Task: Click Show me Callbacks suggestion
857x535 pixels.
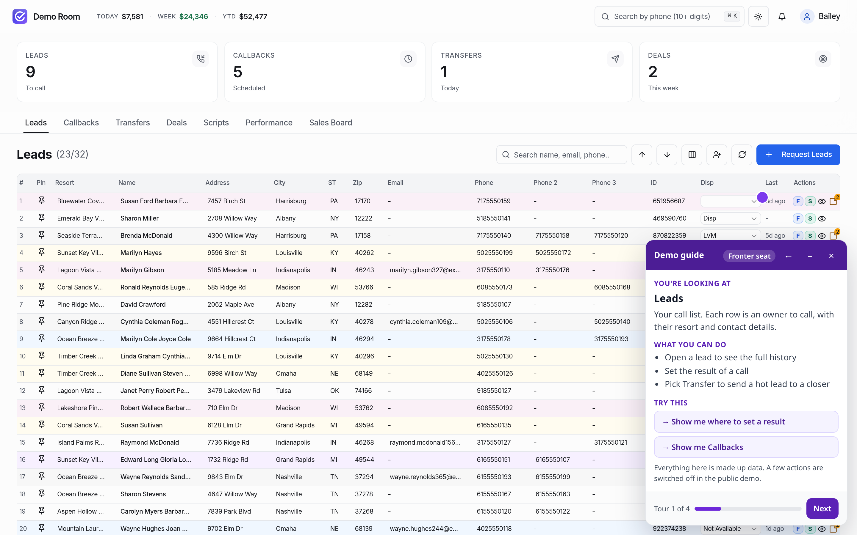Action: coord(746,447)
